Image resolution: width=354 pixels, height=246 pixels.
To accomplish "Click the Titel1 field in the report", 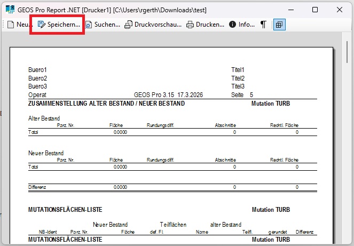I will click(x=238, y=70).
